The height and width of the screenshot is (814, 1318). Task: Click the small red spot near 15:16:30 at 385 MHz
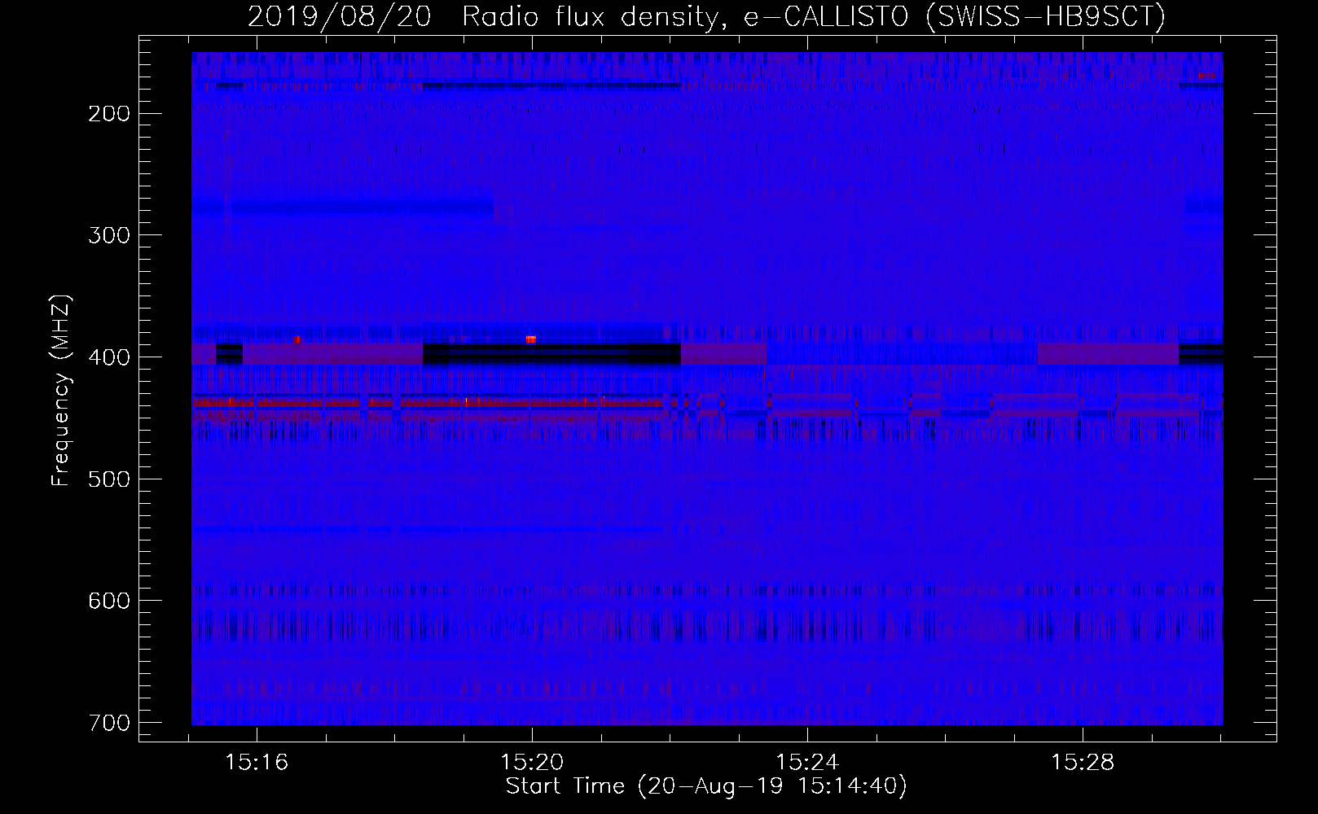coord(297,339)
